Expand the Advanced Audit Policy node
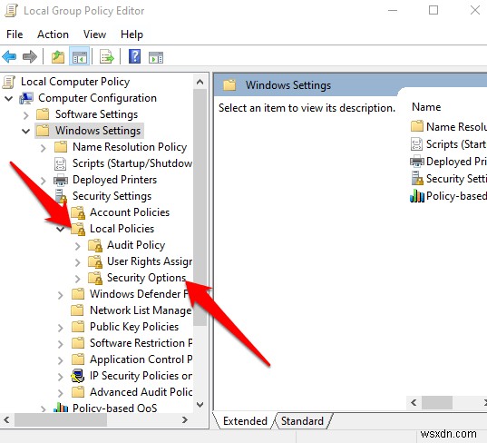The height and width of the screenshot is (443, 487). point(61,393)
